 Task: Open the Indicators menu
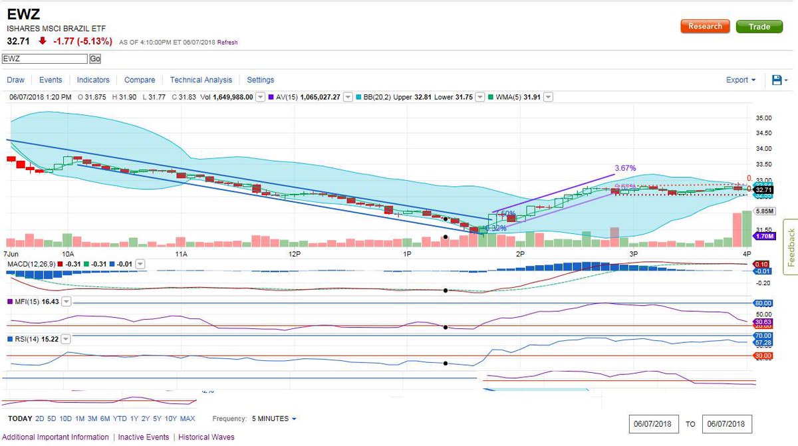pyautogui.click(x=93, y=80)
